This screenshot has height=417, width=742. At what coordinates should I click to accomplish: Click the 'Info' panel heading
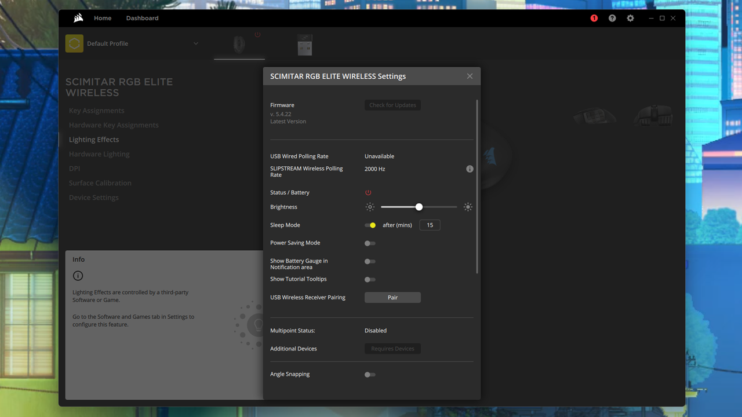click(78, 259)
